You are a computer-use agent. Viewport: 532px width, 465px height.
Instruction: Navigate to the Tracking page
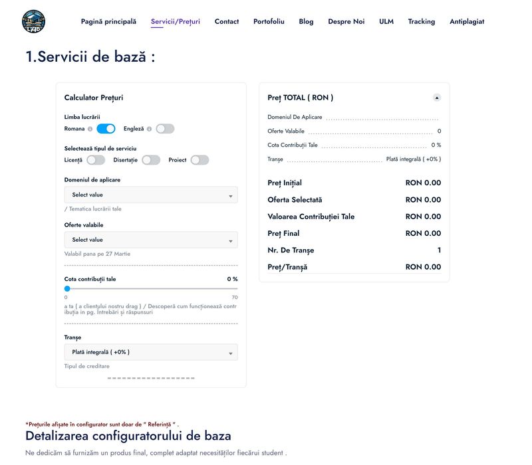pyautogui.click(x=422, y=22)
